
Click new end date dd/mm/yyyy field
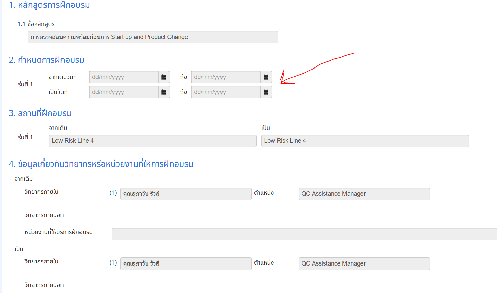(x=226, y=92)
